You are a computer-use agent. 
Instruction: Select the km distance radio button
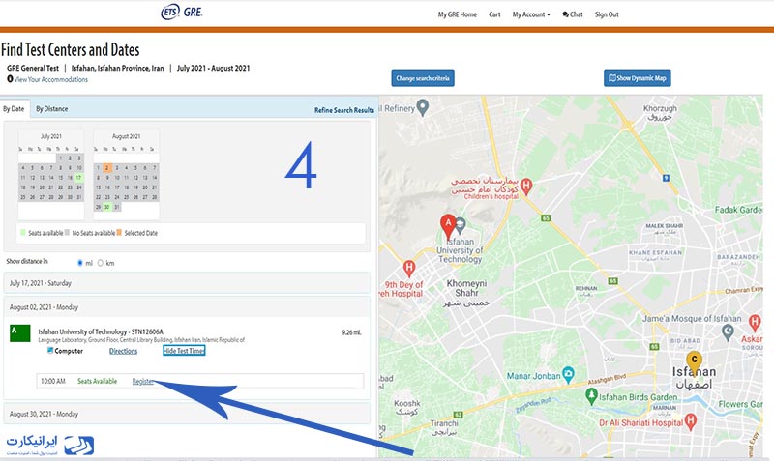point(101,263)
